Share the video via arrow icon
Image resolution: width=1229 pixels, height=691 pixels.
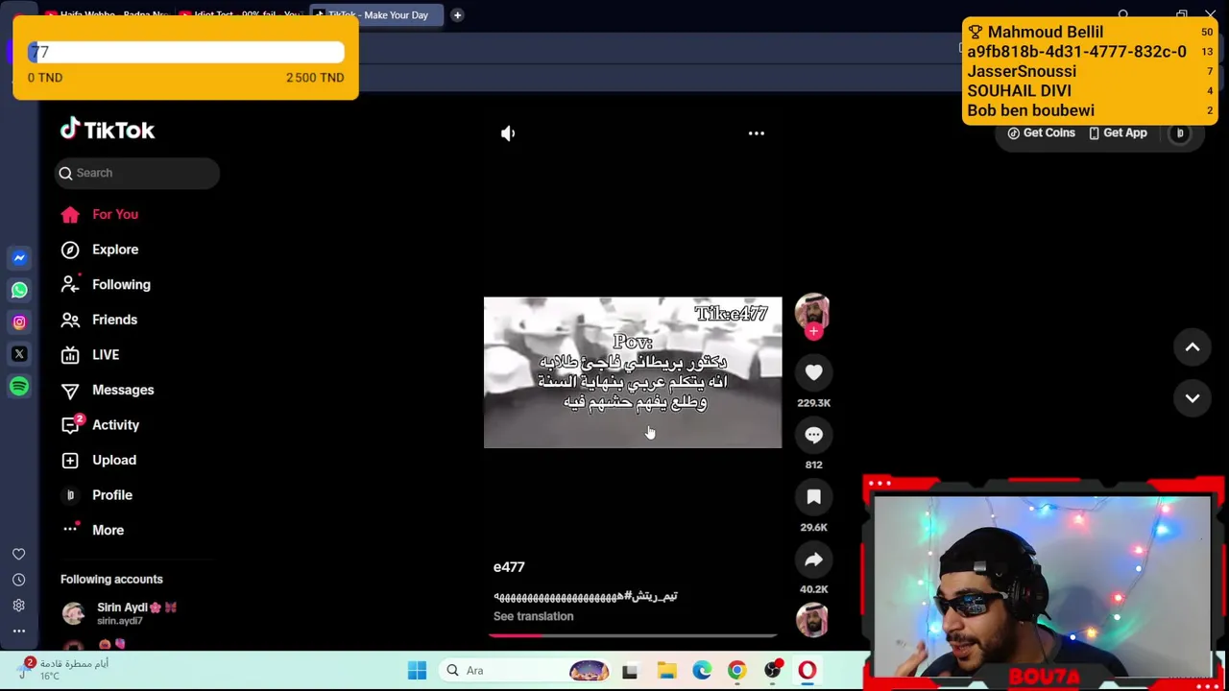[813, 560]
